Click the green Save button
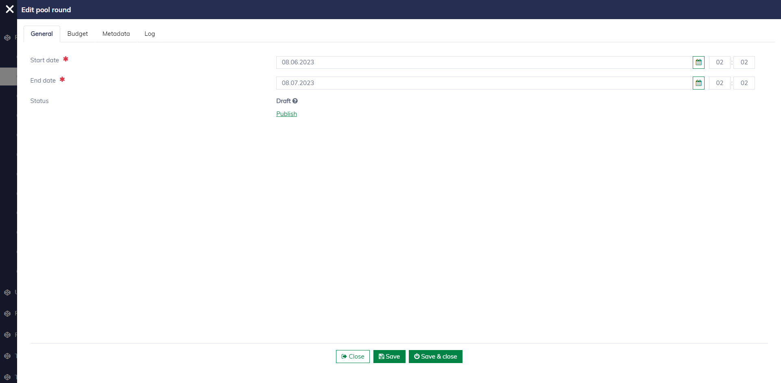 [x=389, y=357]
